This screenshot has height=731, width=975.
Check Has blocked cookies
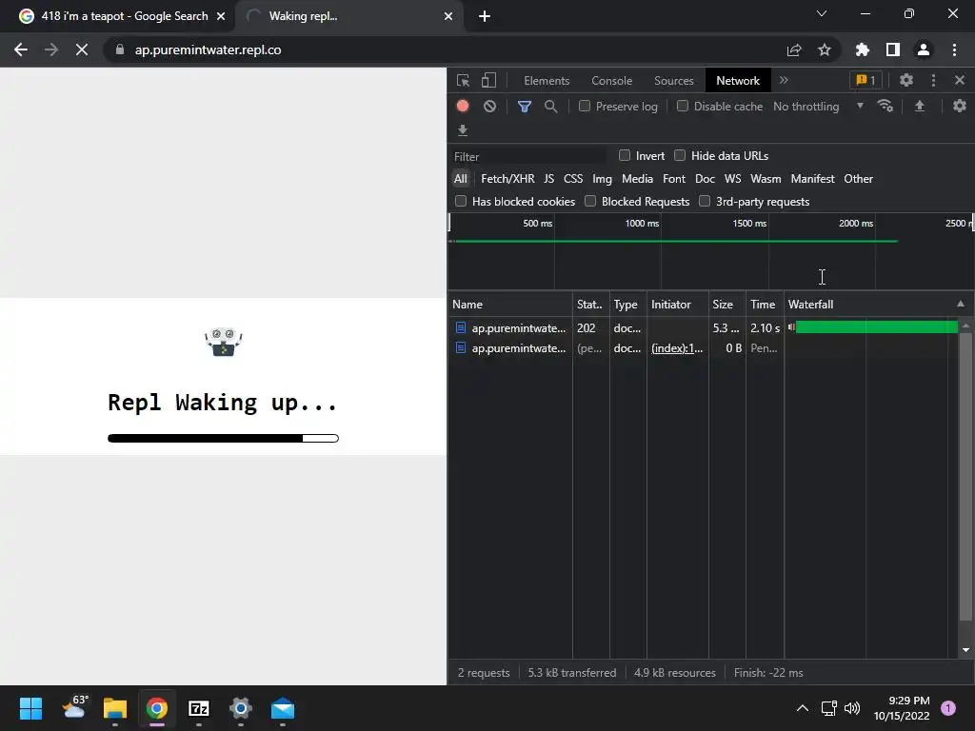click(461, 201)
